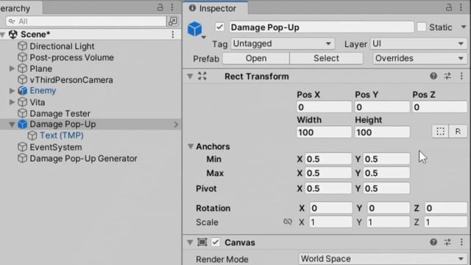
Task: Click the Directional Light object icon
Action: 22,46
